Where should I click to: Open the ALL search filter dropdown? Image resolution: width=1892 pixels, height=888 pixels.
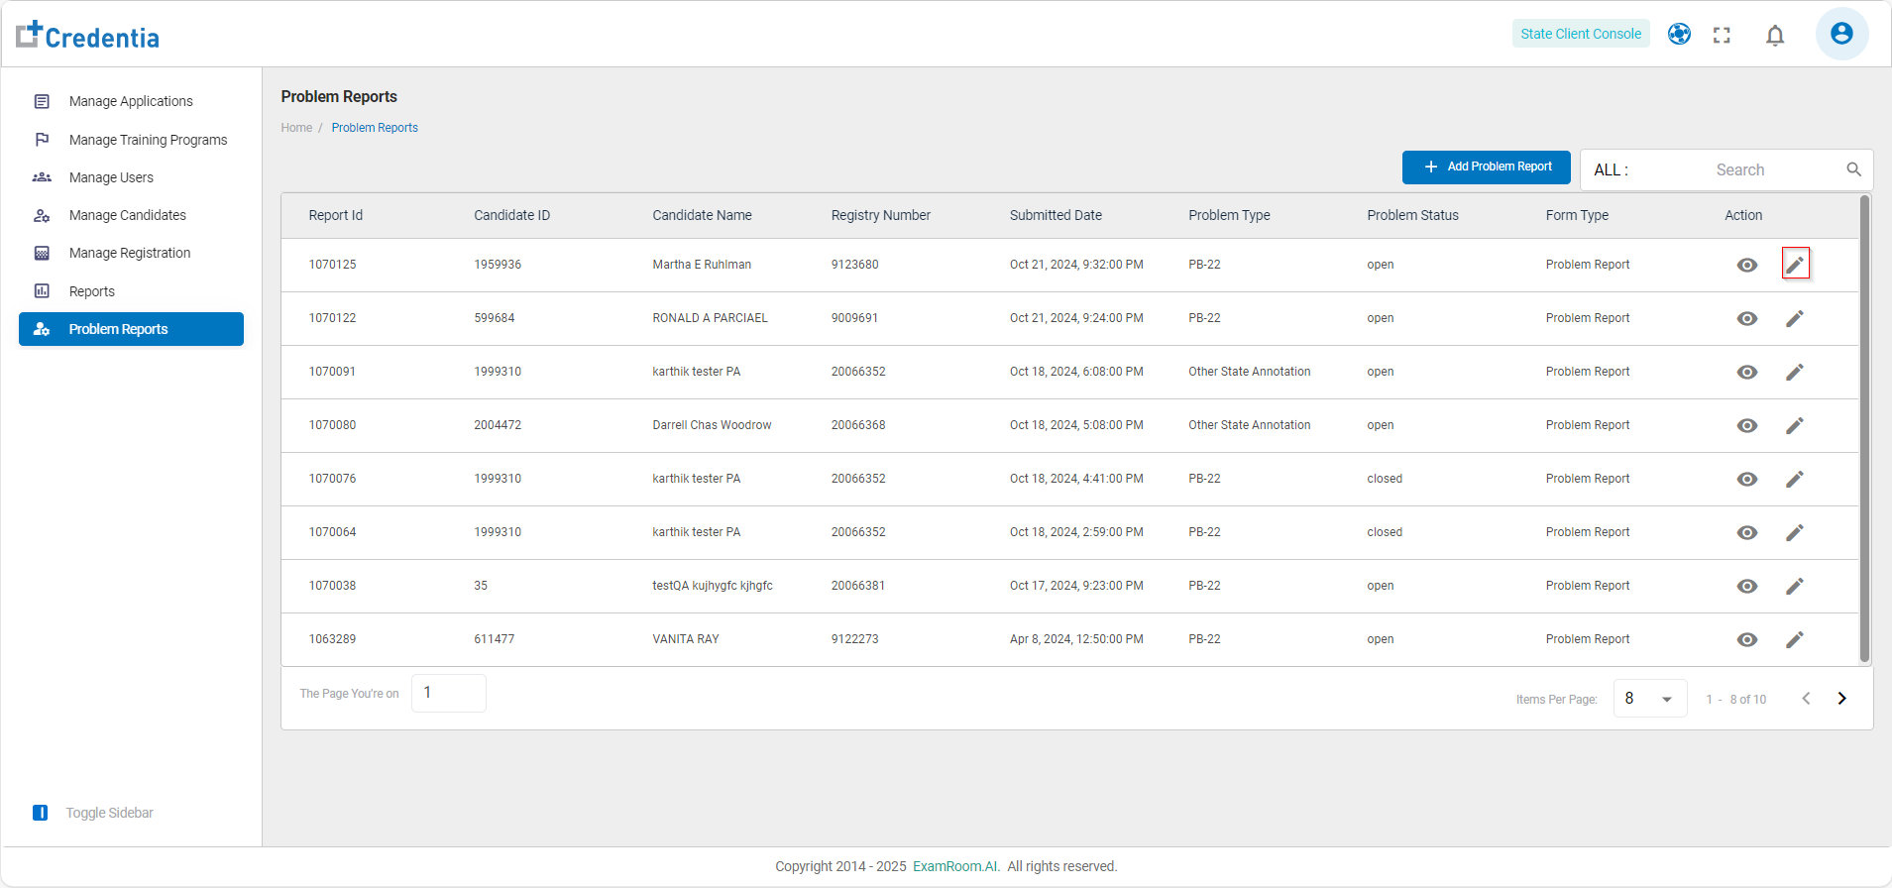(x=1612, y=169)
